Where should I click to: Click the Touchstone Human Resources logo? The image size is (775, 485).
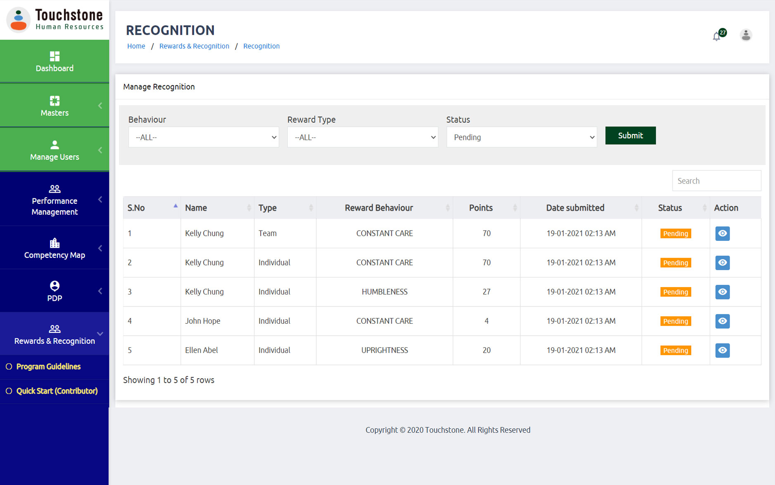(55, 20)
